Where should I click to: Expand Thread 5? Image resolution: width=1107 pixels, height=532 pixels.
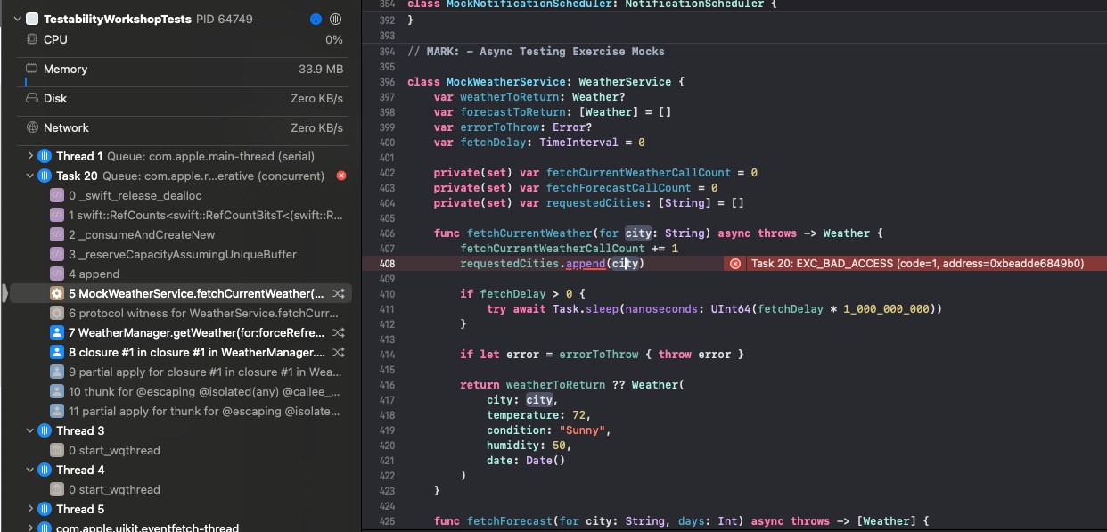coord(30,510)
